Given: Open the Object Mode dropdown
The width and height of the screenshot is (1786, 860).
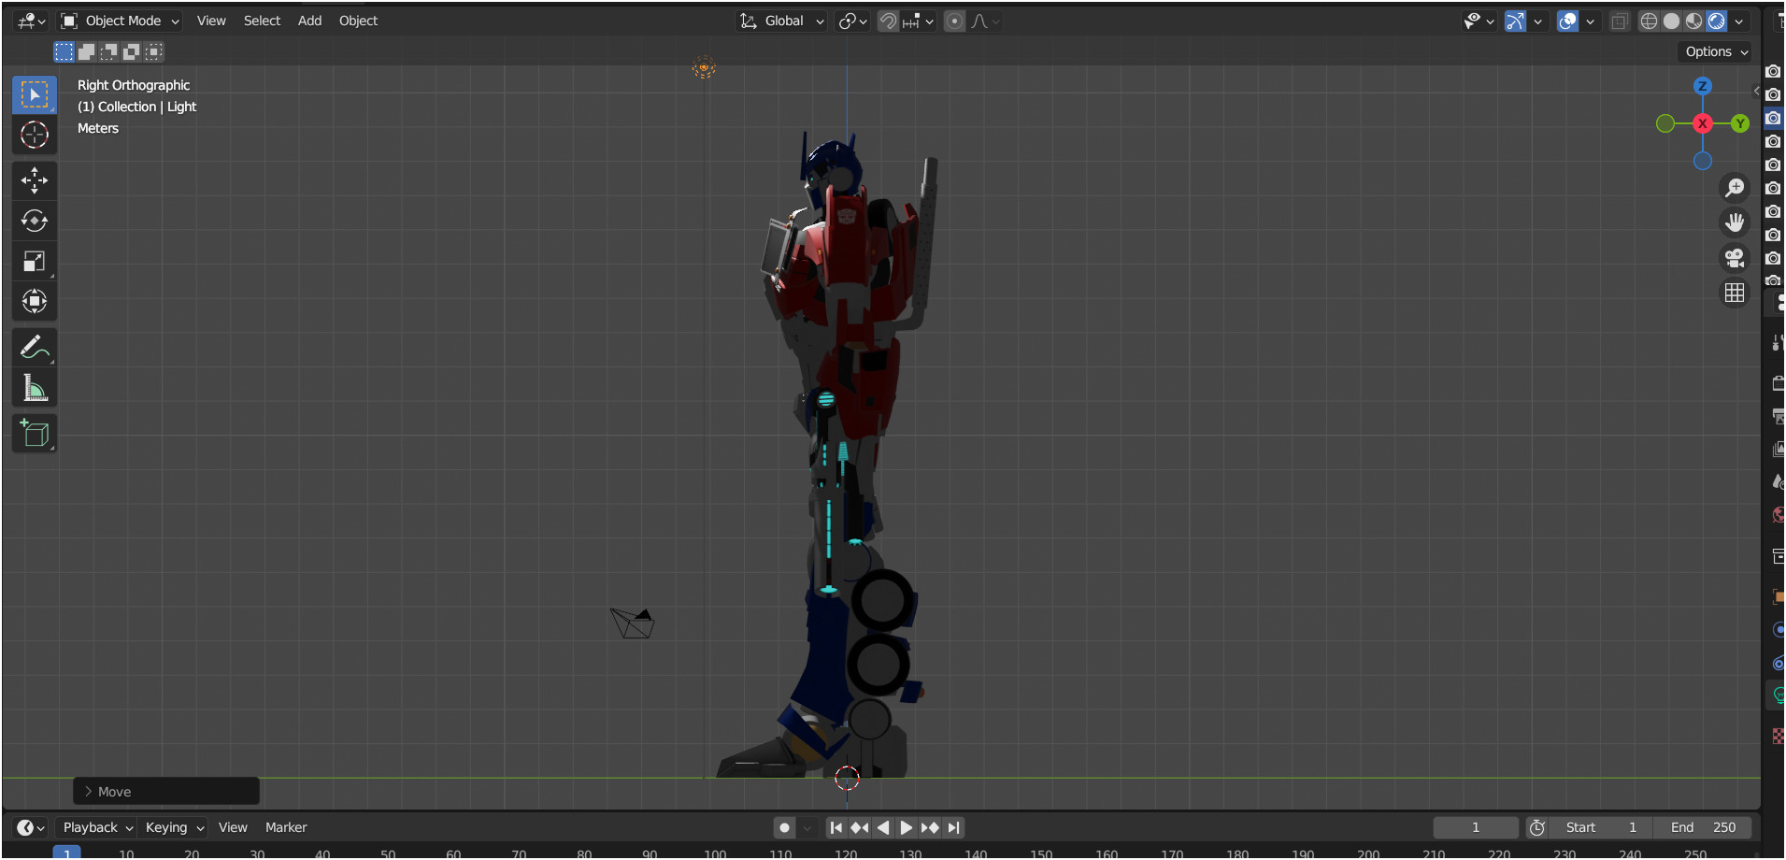Looking at the screenshot, I should pos(121,21).
